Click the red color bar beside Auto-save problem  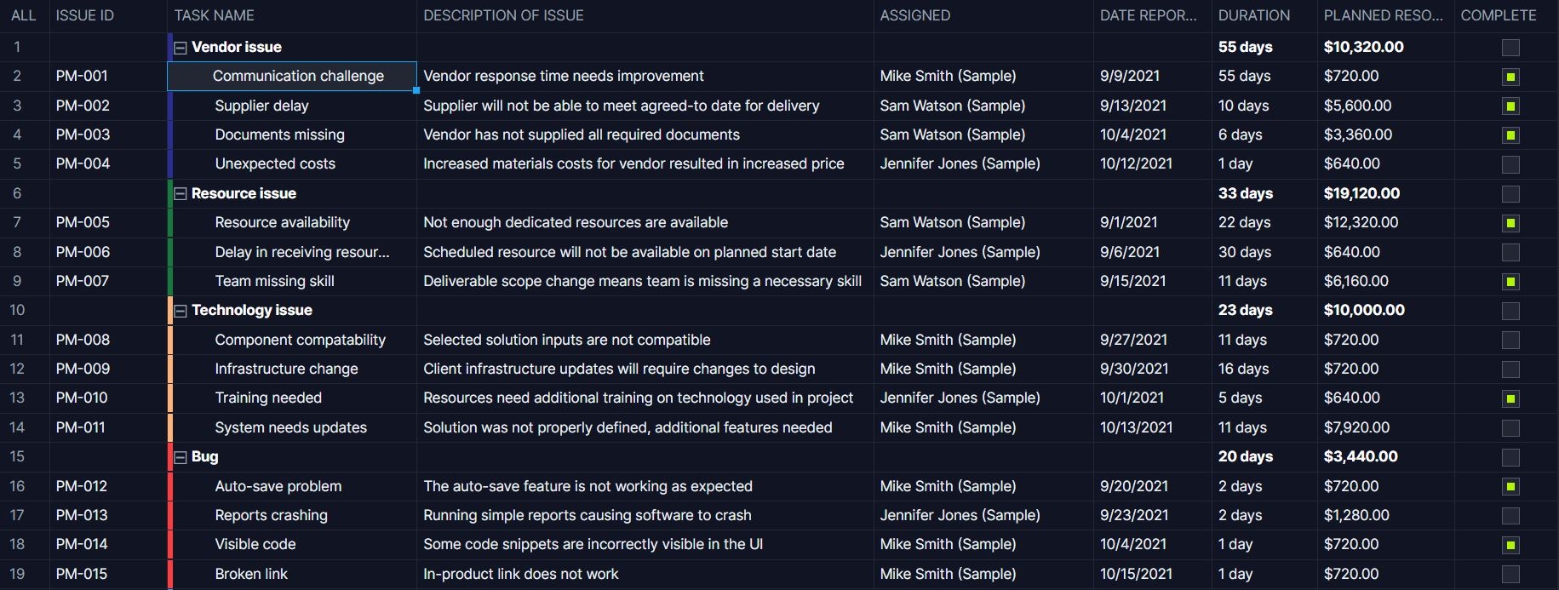click(x=170, y=486)
